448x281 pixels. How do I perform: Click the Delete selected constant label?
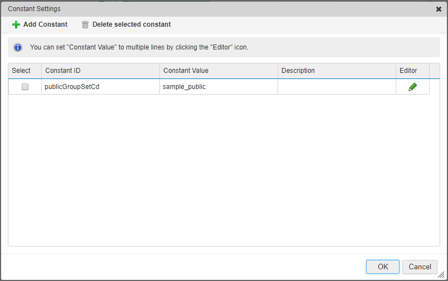click(x=132, y=24)
